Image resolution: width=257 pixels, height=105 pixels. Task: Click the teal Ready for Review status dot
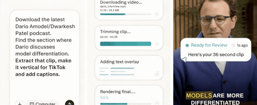point(187,45)
